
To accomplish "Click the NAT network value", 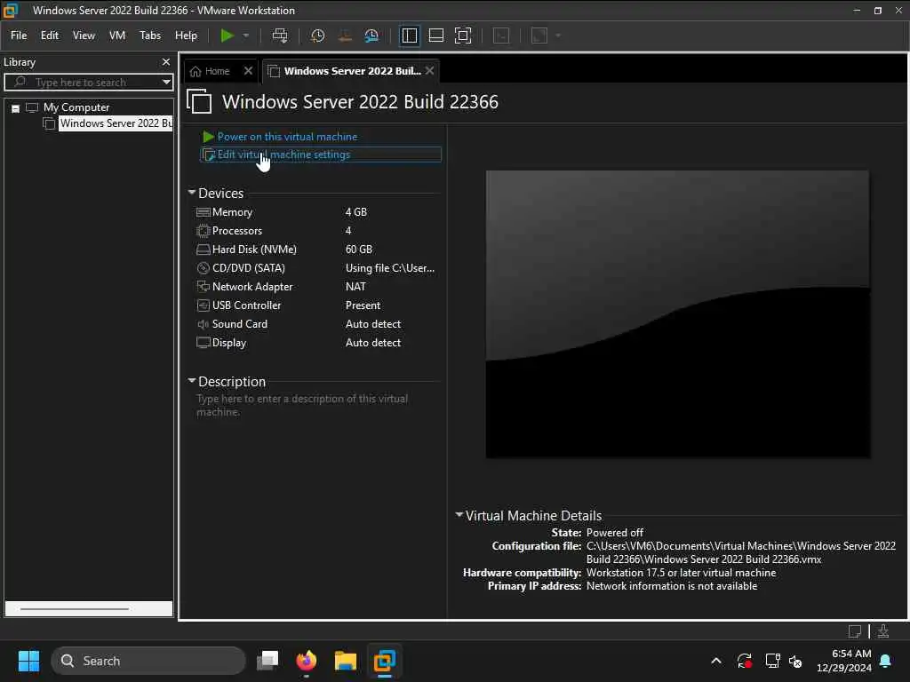I will point(355,287).
